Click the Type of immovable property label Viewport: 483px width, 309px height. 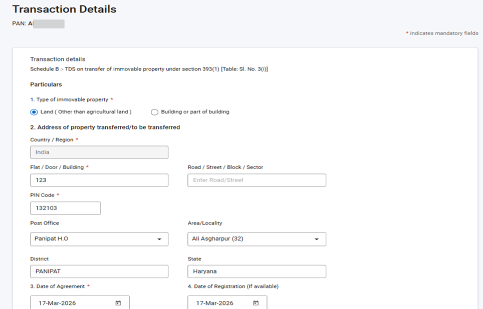coord(69,99)
